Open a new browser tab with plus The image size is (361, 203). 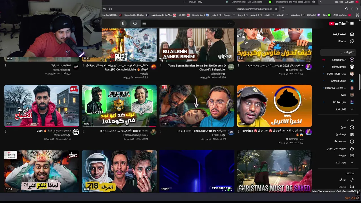click(x=184, y=2)
